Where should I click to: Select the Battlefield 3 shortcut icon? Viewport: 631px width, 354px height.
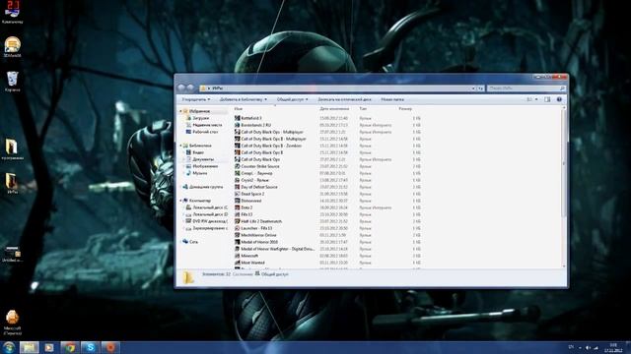[237, 118]
